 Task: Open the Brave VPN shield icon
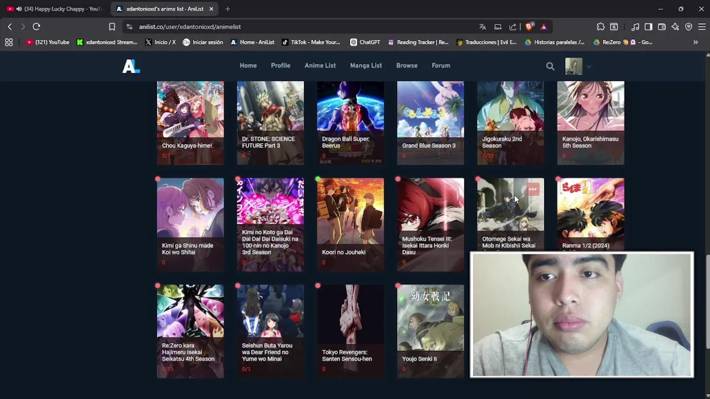(x=688, y=27)
